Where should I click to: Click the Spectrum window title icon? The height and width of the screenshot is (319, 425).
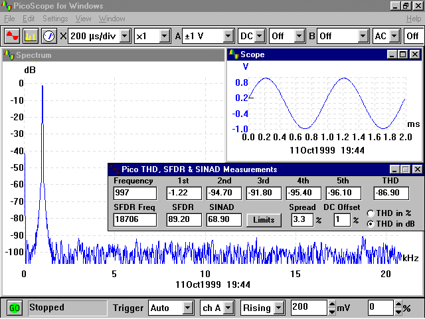coord(9,55)
